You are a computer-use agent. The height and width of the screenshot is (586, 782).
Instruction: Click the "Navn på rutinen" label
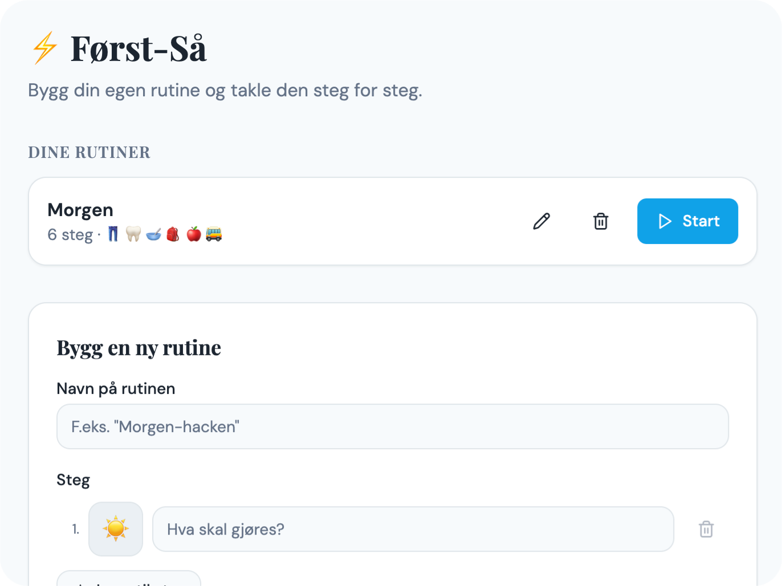[x=116, y=389]
